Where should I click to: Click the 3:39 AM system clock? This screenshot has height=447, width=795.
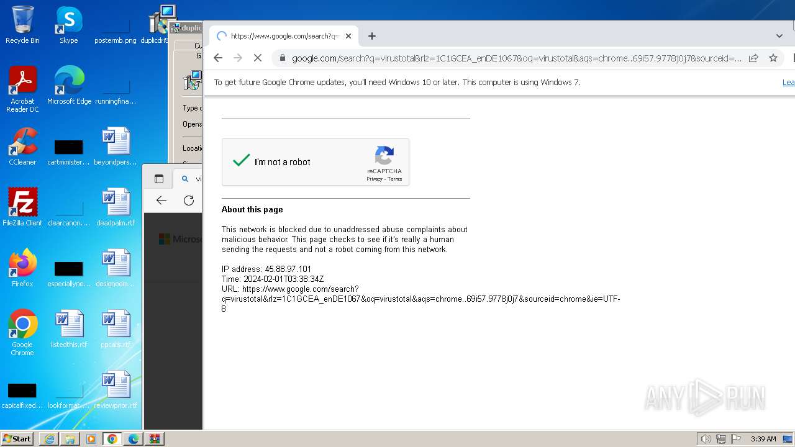763,439
